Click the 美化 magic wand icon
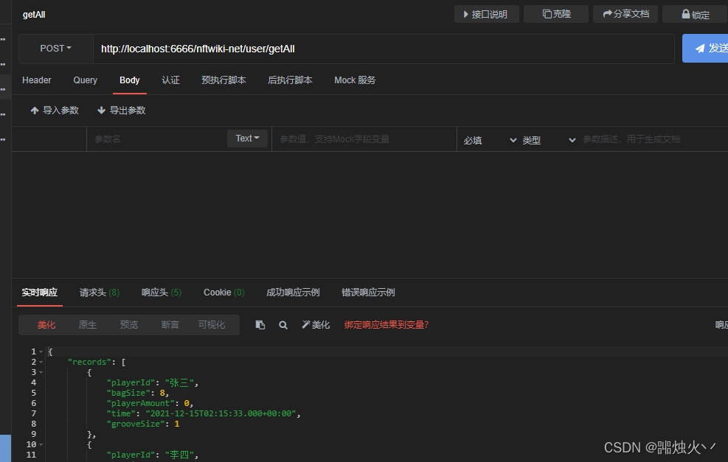Image resolution: width=728 pixels, height=462 pixels. [x=305, y=325]
